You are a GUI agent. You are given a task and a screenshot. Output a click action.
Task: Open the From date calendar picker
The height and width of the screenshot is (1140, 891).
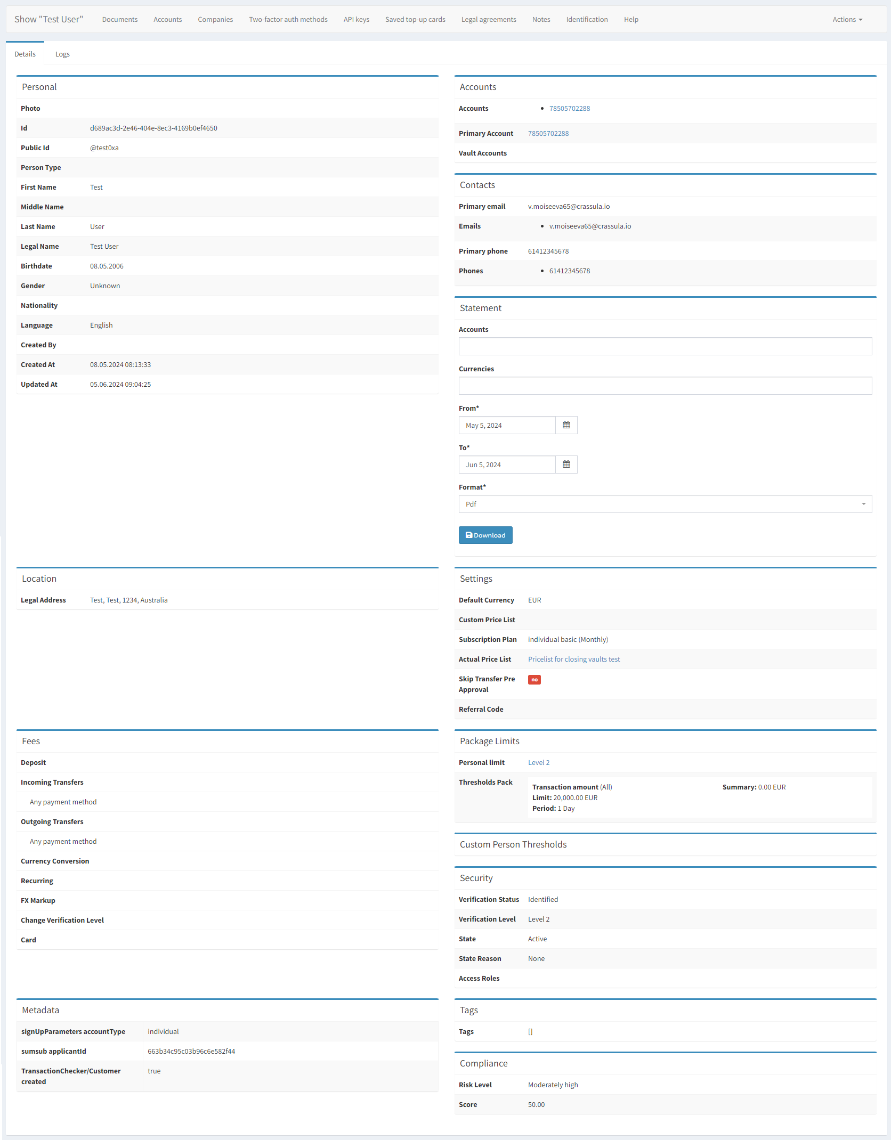(566, 425)
